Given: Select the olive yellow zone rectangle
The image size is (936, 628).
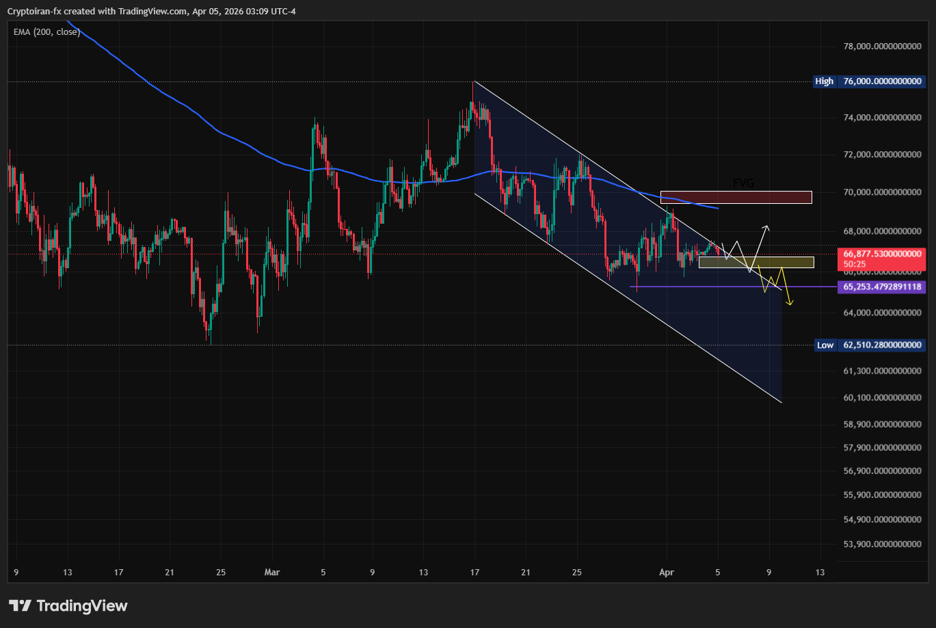Looking at the screenshot, I should 756,263.
